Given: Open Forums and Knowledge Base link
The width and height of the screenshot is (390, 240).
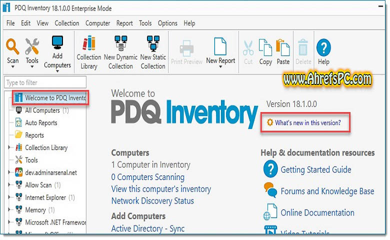Looking at the screenshot, I should click(x=327, y=191).
